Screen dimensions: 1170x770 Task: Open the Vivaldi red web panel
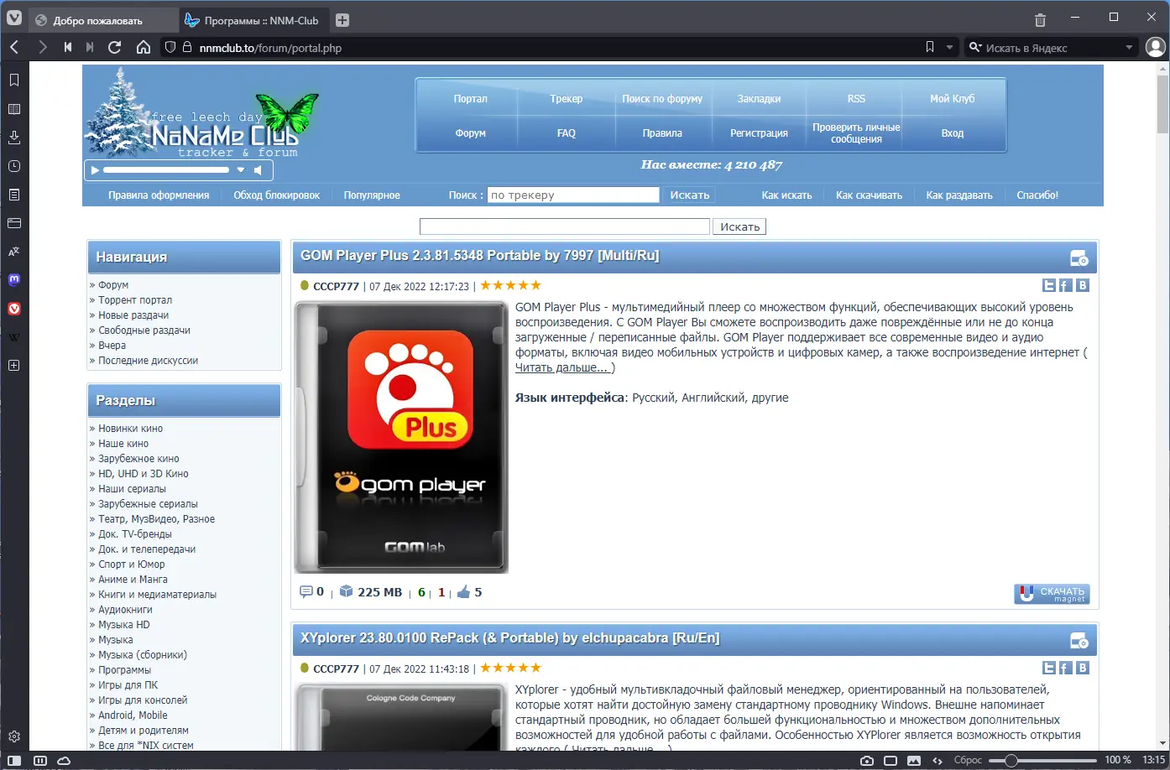tap(14, 309)
